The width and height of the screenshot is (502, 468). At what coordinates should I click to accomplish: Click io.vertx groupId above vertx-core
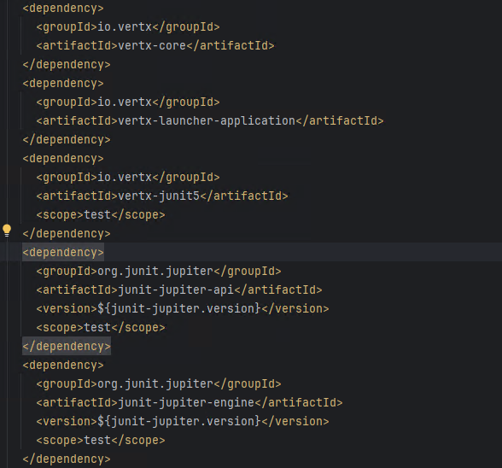125,27
